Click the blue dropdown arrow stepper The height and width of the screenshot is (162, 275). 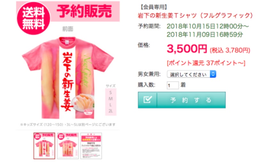point(213,74)
